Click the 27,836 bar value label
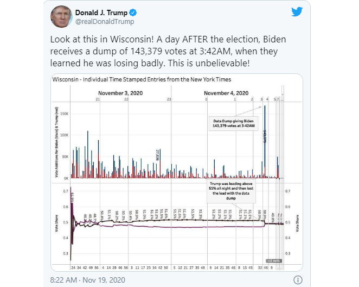This screenshot has width=359, height=287. [x=157, y=154]
